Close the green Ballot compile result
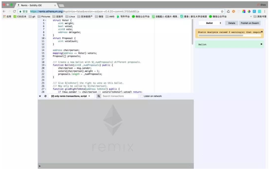The height and width of the screenshot is (181, 270). (x=261, y=44)
